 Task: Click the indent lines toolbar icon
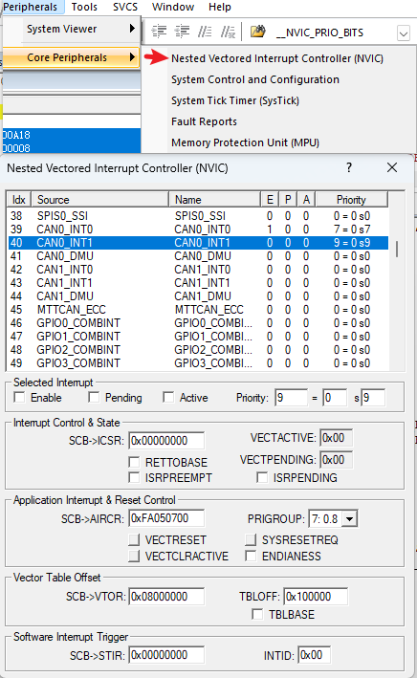pyautogui.click(x=159, y=32)
